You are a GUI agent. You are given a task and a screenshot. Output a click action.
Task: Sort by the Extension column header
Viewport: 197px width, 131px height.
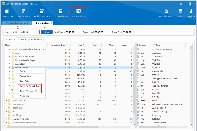click(144, 45)
